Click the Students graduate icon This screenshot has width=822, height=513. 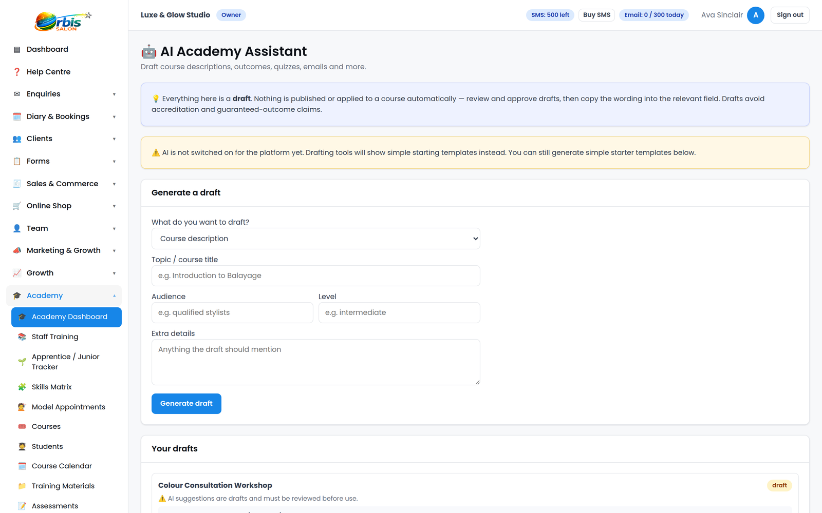[x=22, y=446]
